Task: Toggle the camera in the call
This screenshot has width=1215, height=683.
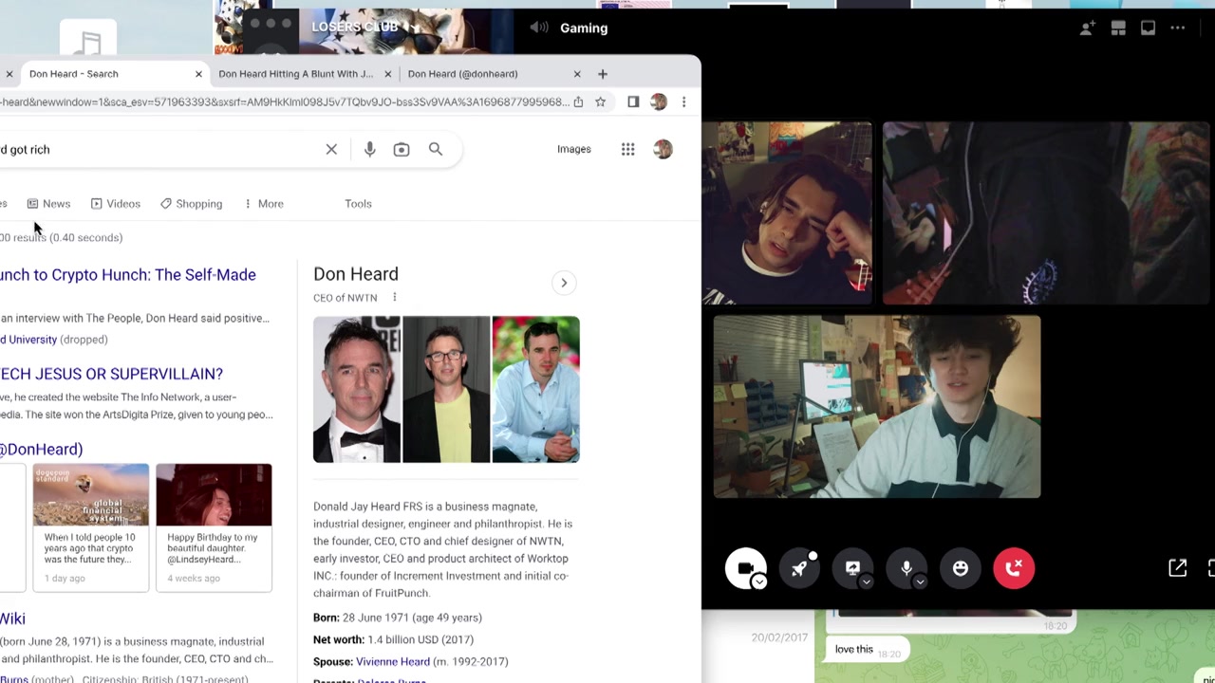Action: (745, 568)
